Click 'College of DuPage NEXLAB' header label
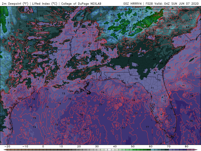Image resolution: width=201 pixels, height=151 pixels. [81, 4]
